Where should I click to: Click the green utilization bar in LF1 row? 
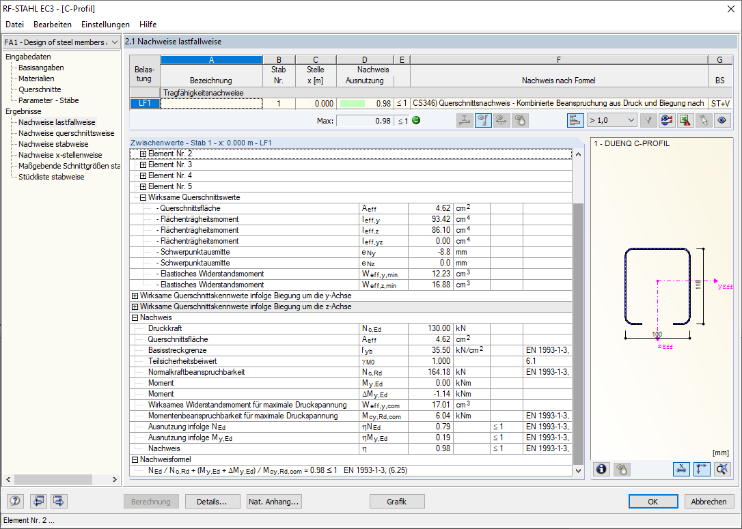coord(353,104)
